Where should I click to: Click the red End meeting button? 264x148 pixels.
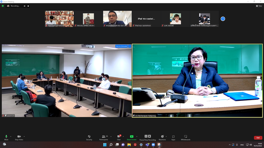(x=258, y=138)
